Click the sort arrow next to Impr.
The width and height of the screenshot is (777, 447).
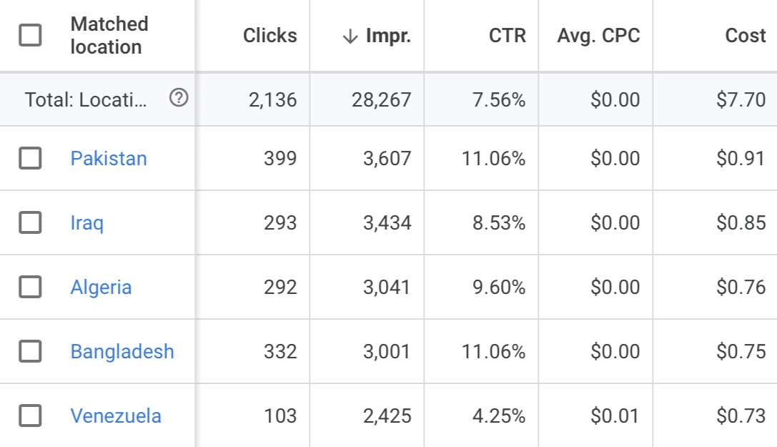(350, 36)
